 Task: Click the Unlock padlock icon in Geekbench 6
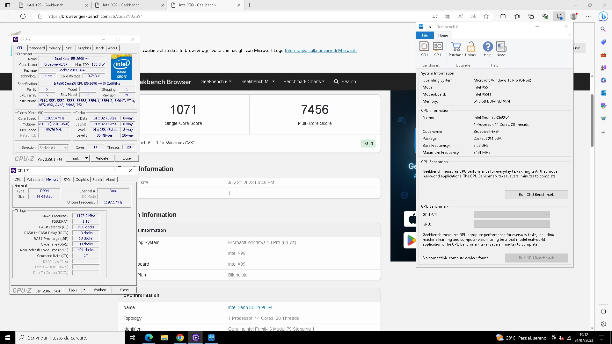coord(470,49)
